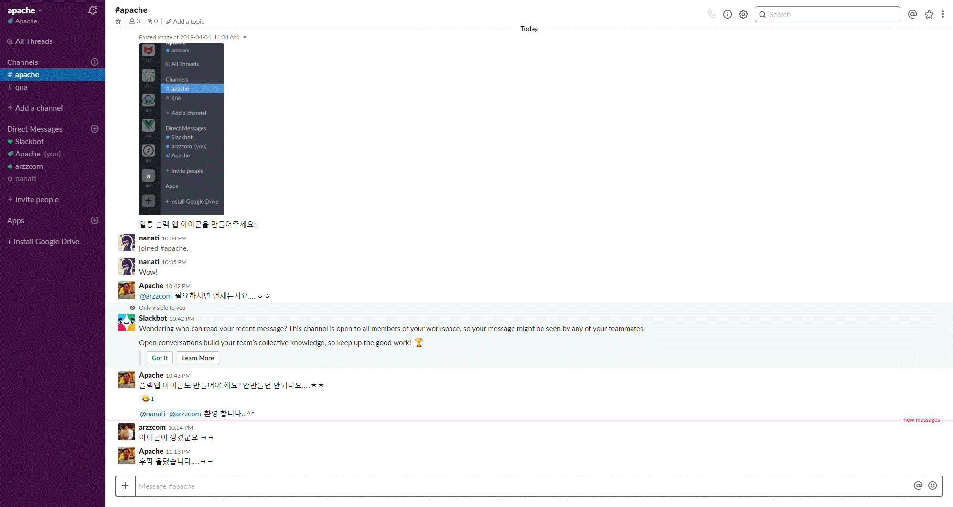The width and height of the screenshot is (953, 507).
Task: Click the 10:43 PM message timestamp
Action: (x=178, y=376)
